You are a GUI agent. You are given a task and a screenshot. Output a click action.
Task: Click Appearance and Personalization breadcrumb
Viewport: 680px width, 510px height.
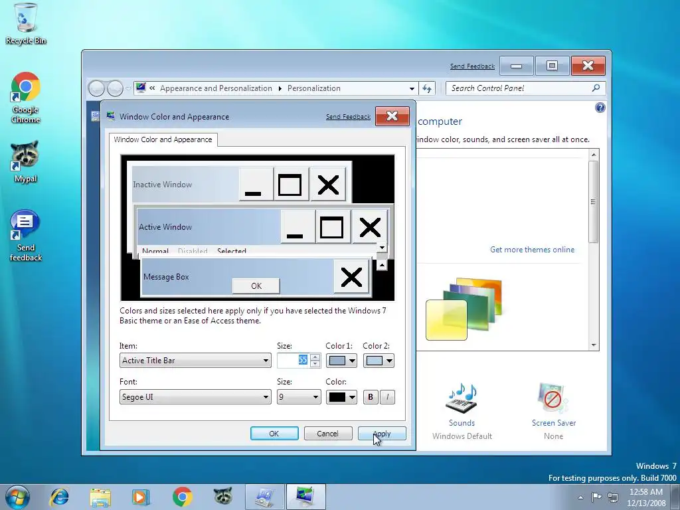point(216,88)
